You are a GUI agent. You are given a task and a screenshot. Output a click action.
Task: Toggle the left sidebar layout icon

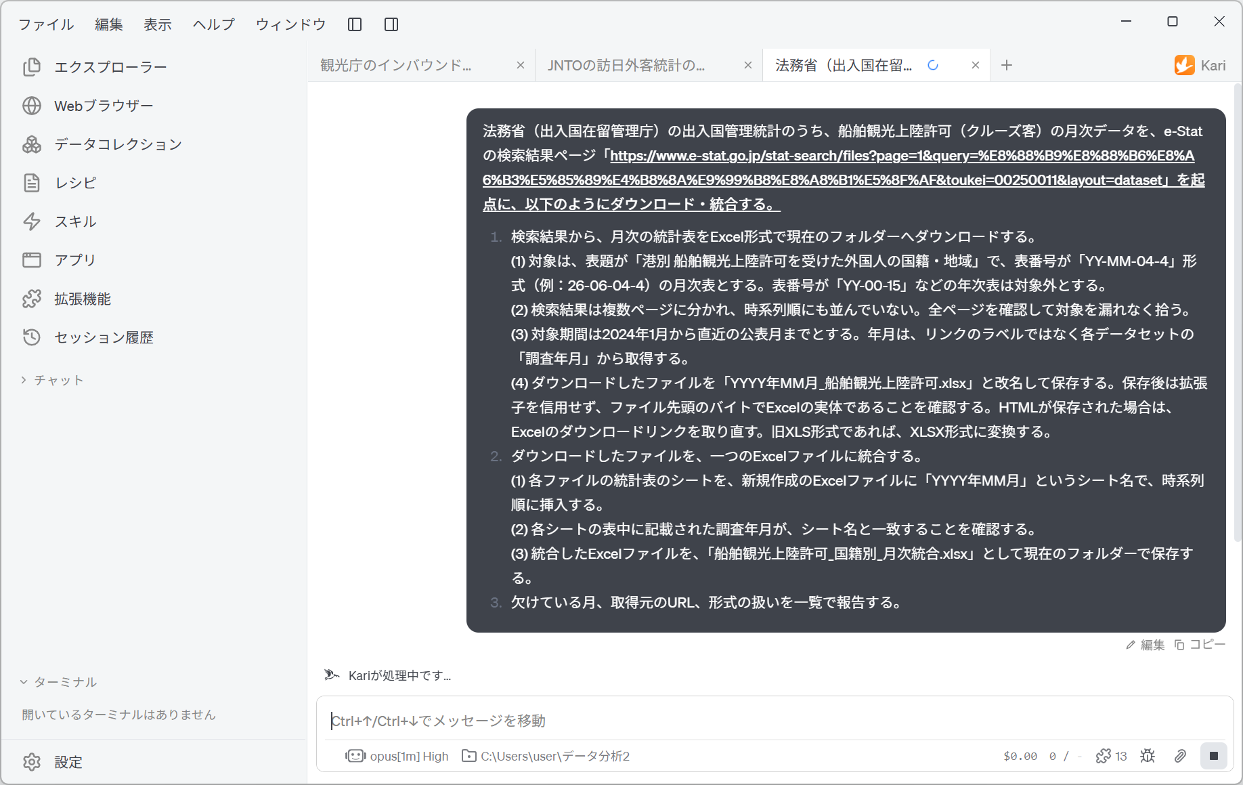355,24
